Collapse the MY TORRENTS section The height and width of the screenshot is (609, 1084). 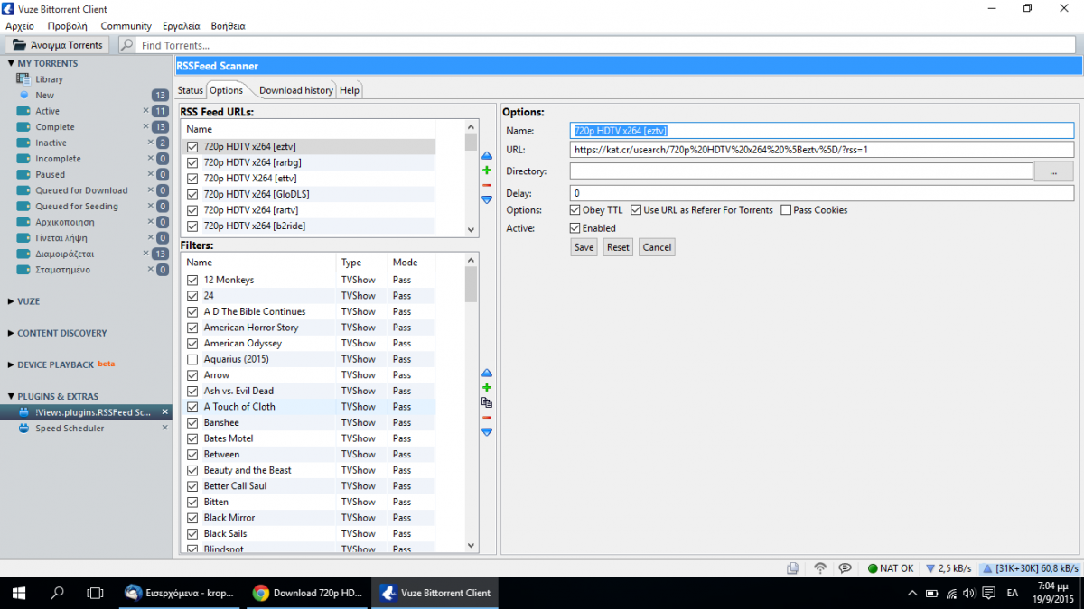pyautogui.click(x=11, y=63)
